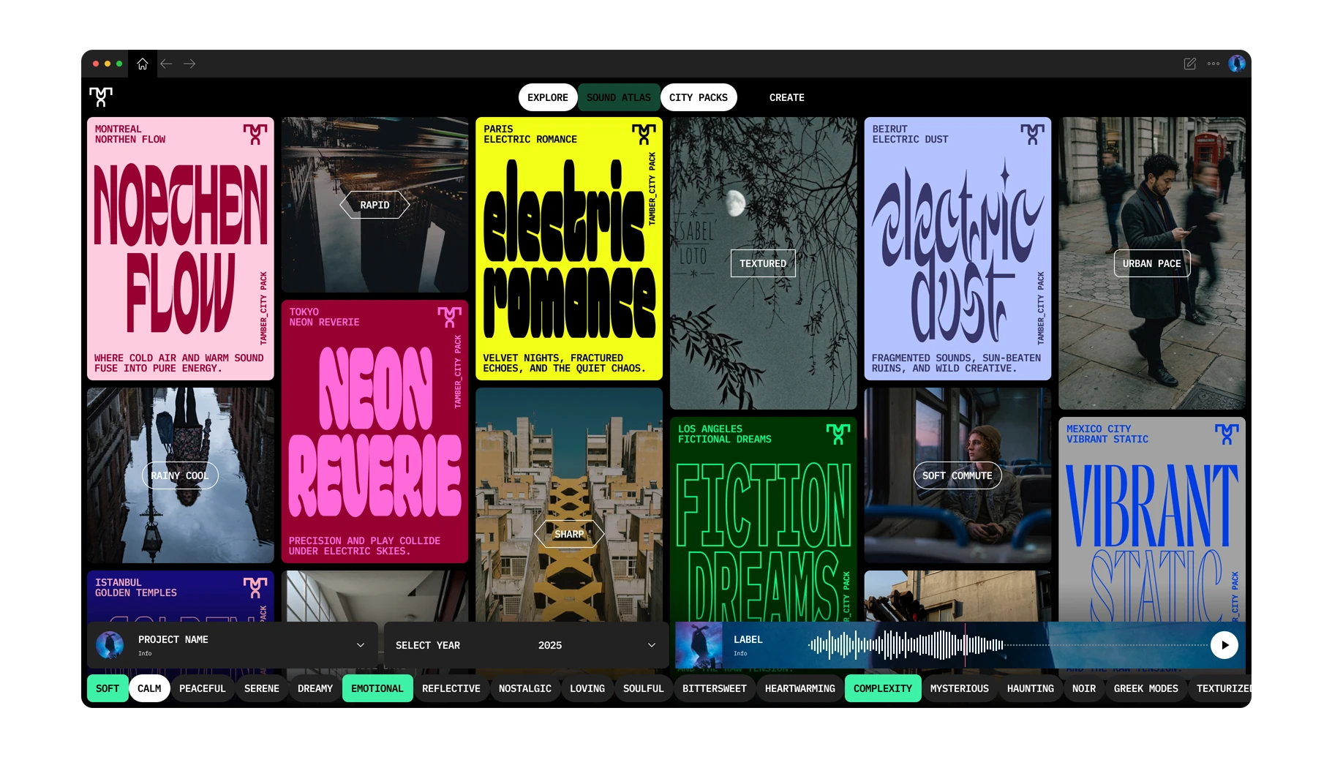Go to the home page icon
This screenshot has height=757, width=1332.
[x=143, y=64]
